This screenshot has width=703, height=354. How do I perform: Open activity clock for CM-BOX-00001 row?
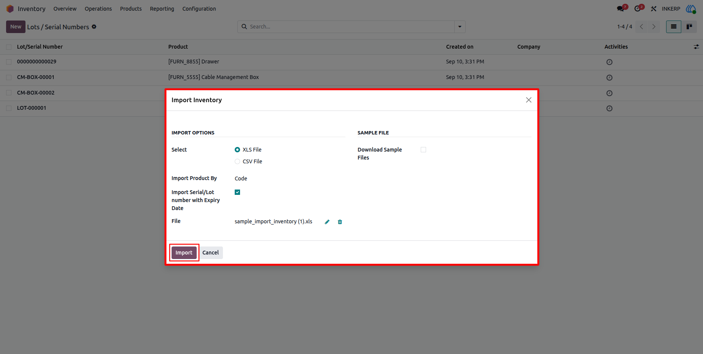pyautogui.click(x=609, y=77)
